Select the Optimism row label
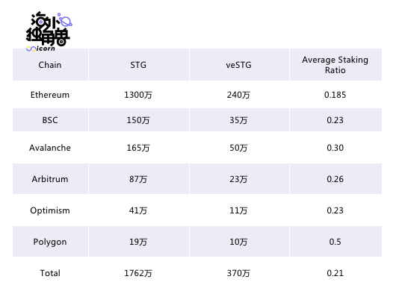Viewport: 402px width, 294px height. [x=50, y=210]
